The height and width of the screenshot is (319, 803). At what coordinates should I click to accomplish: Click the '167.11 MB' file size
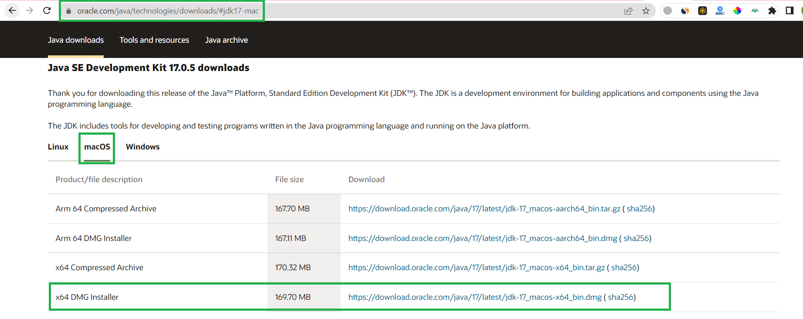291,238
